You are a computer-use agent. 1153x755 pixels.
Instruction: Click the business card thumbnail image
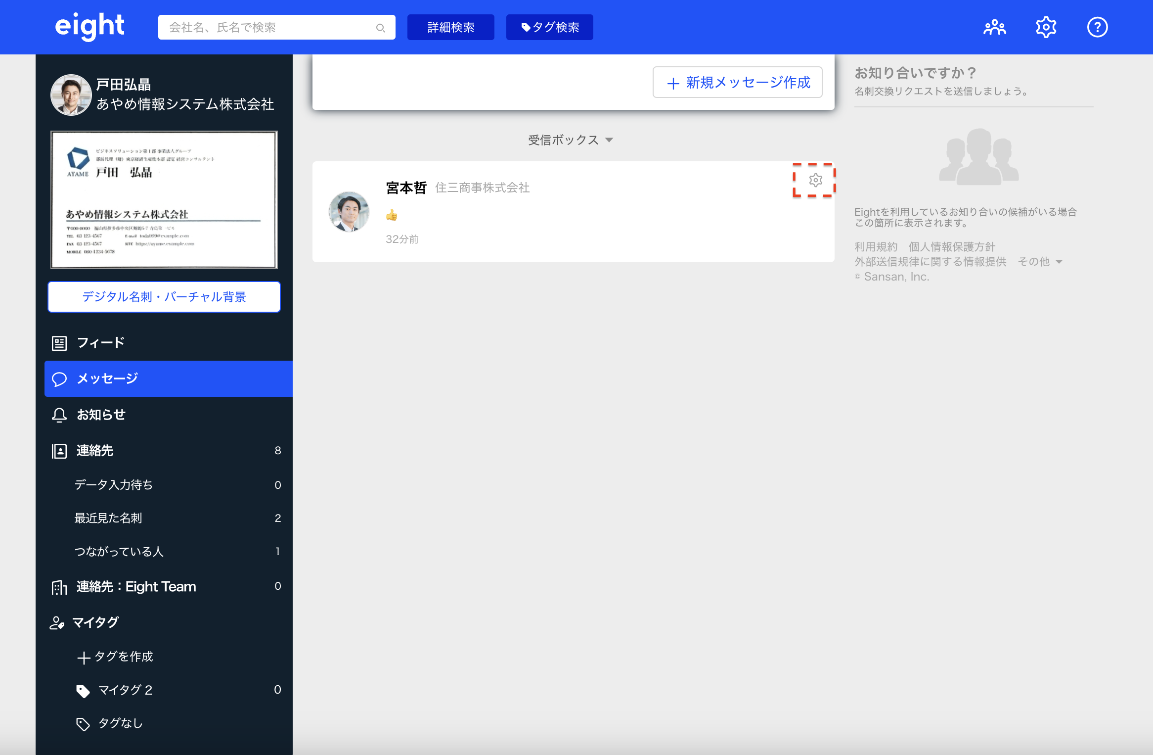164,200
